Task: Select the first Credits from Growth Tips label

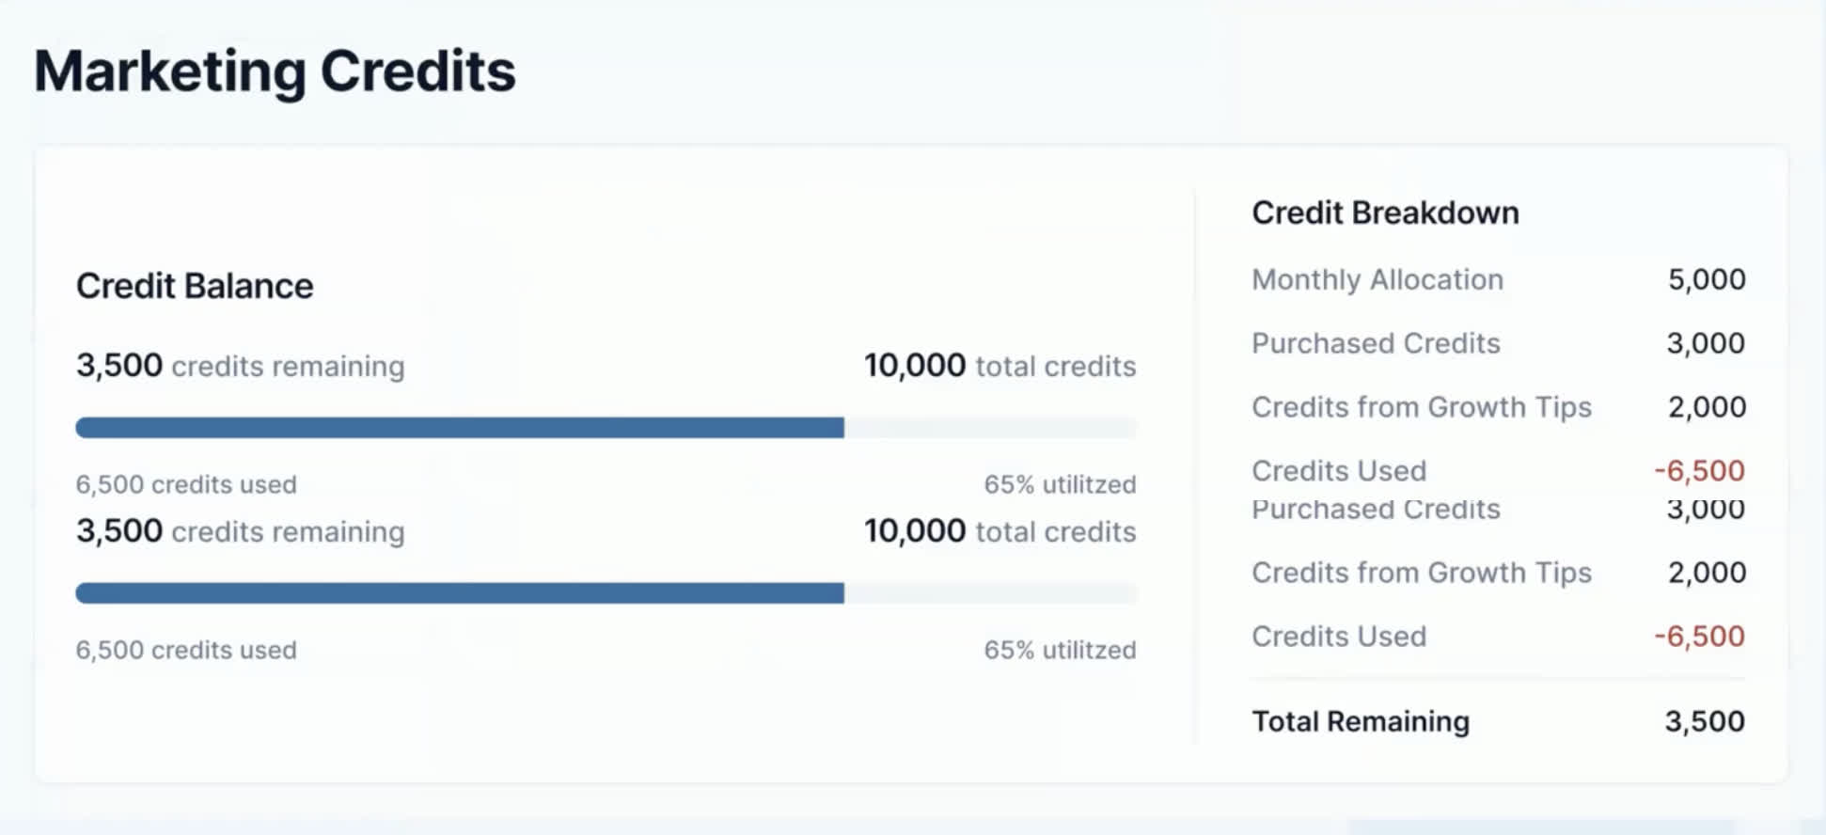Action: pos(1421,407)
